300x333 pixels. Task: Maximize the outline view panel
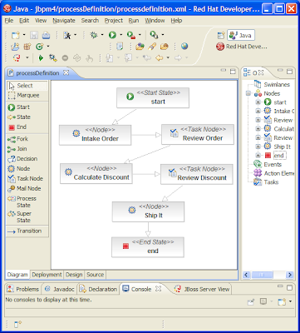[289, 72]
